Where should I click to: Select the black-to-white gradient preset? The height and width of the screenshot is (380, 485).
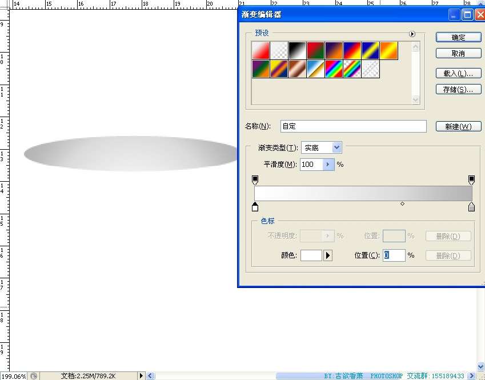(x=298, y=50)
